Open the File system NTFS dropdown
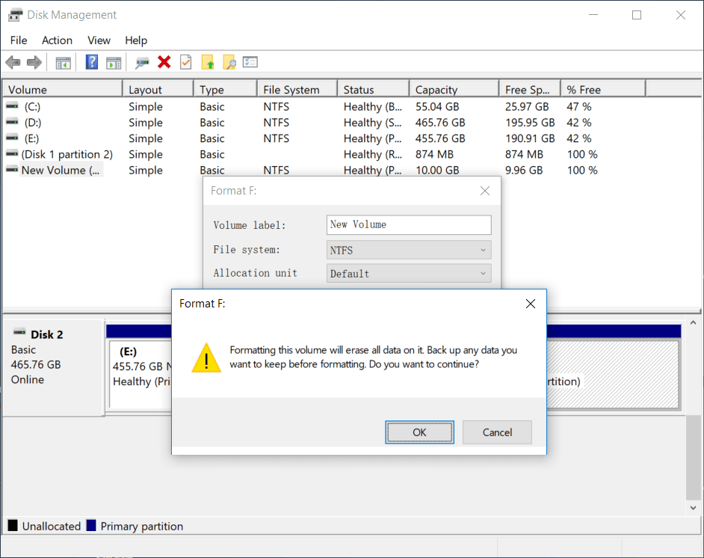 [x=409, y=250]
